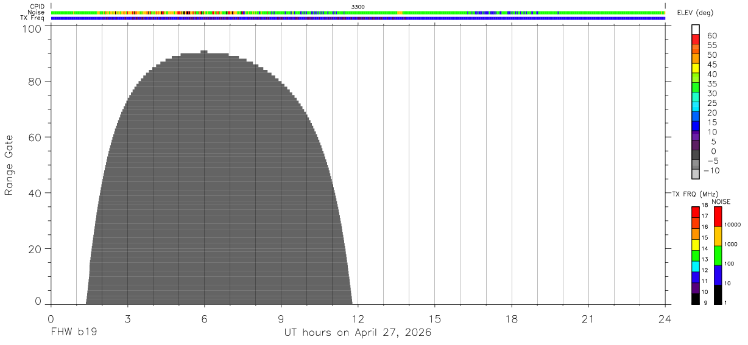748x345 pixels.
Task: Select the red swatch in the TX FRQ colorbar
Action: coord(696,212)
